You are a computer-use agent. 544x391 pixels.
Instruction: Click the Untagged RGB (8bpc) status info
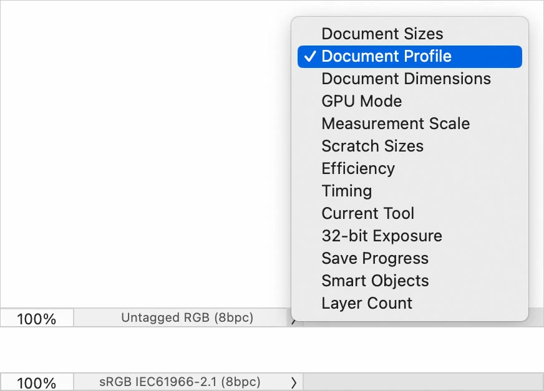click(187, 318)
